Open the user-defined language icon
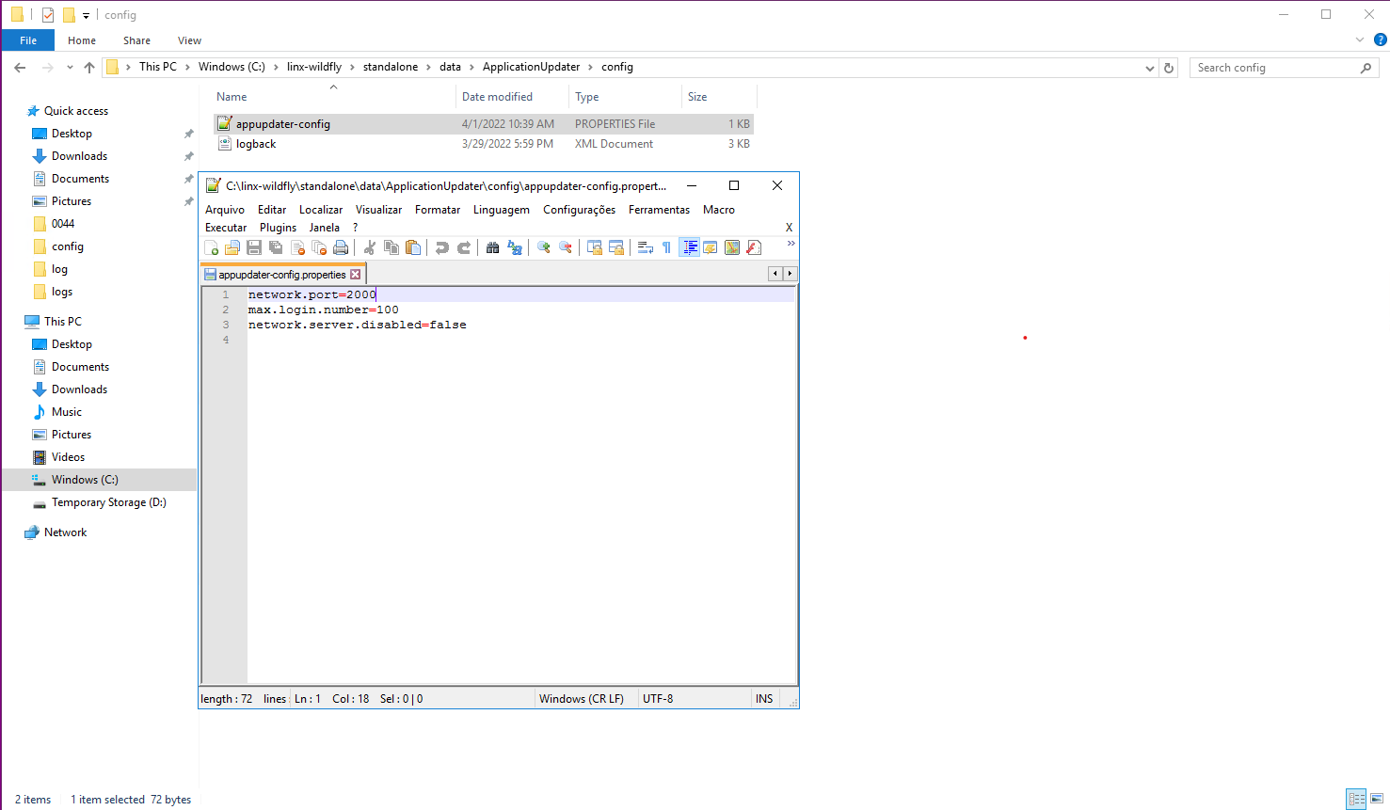The height and width of the screenshot is (810, 1390). tap(711, 247)
